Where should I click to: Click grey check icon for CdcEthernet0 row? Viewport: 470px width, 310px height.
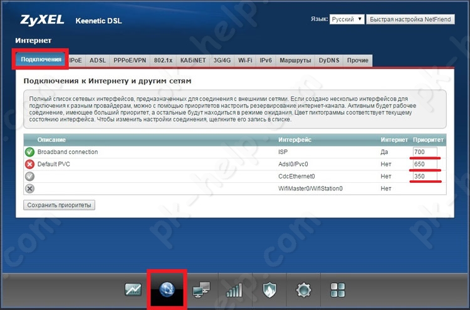coord(29,177)
